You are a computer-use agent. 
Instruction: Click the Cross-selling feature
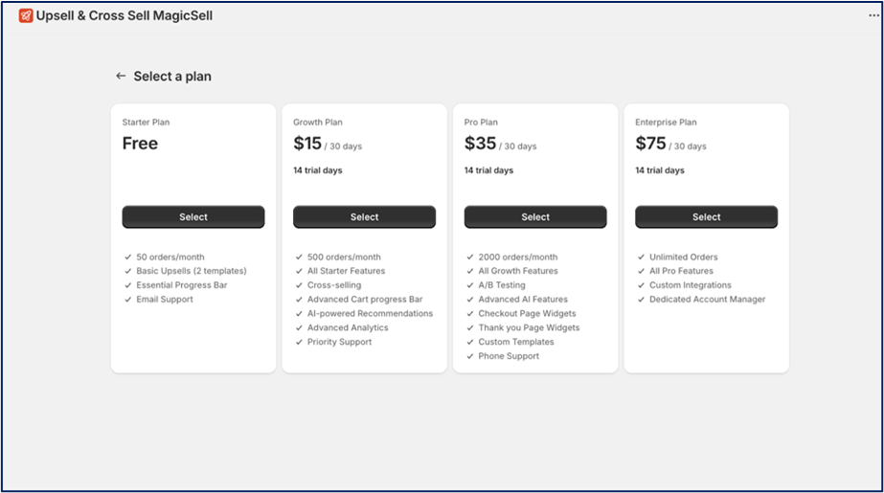[334, 285]
